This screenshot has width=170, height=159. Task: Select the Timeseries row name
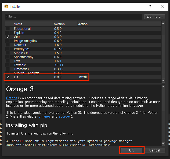21,69
